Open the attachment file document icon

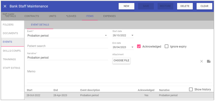click(209, 61)
